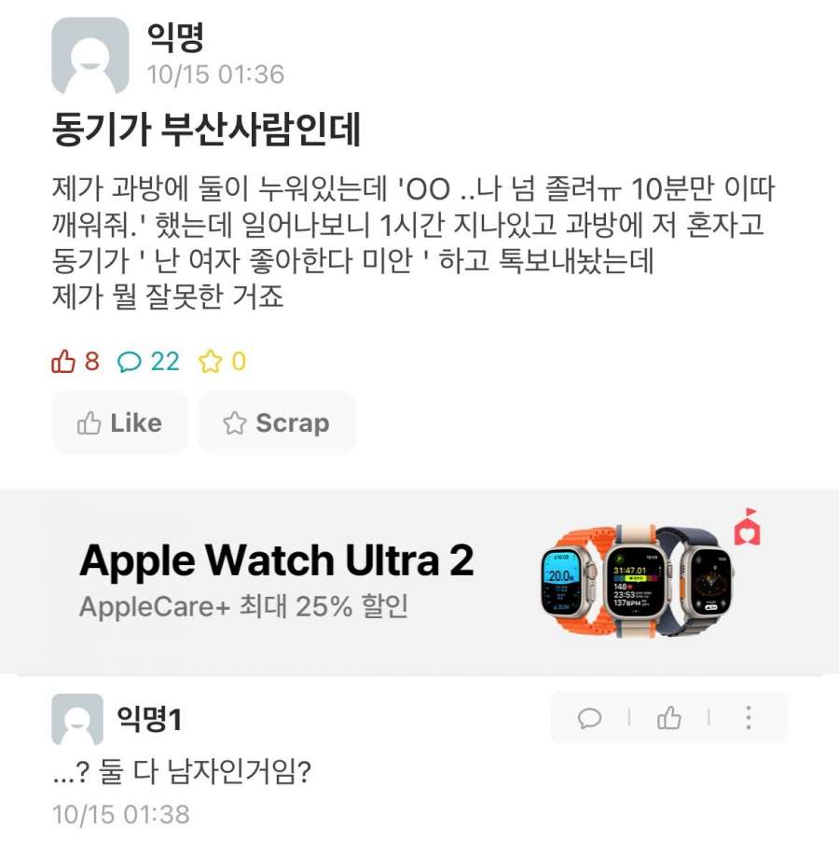
Task: Click the 익명1 commenter name
Action: pyautogui.click(x=149, y=719)
